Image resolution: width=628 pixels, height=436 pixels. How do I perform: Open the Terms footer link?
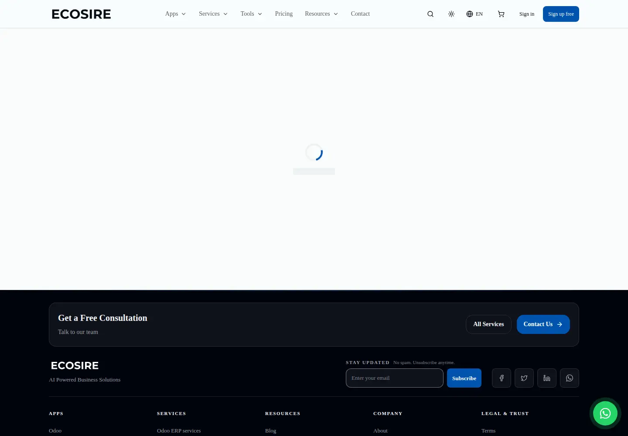pos(488,431)
